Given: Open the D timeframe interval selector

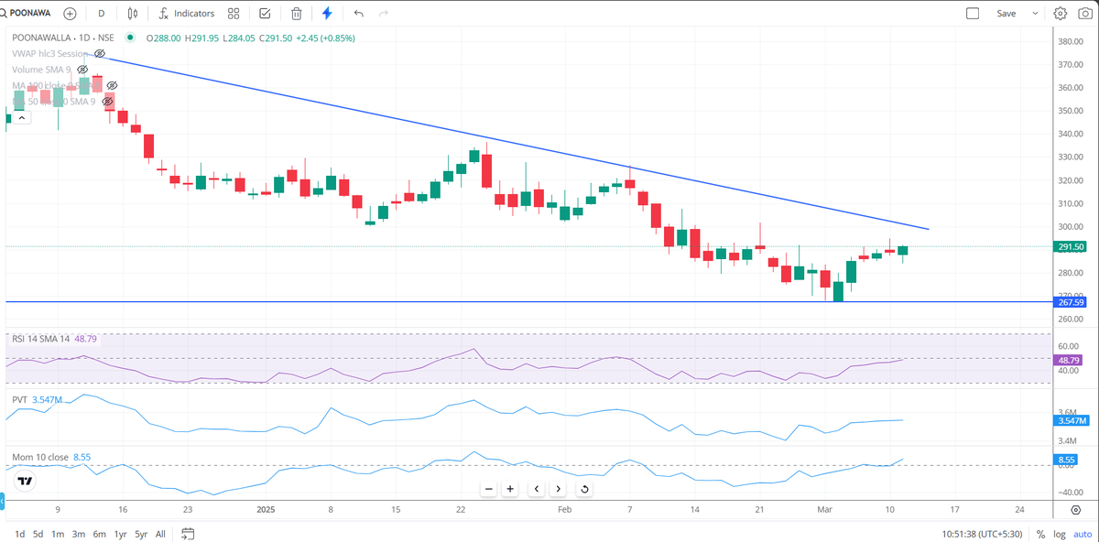Looking at the screenshot, I should [x=101, y=14].
